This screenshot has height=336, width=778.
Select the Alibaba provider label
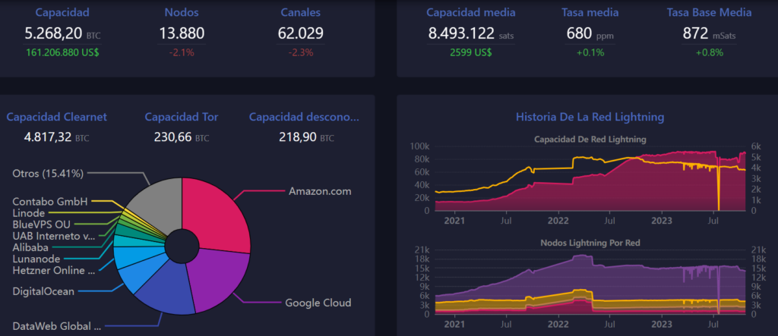tap(30, 247)
